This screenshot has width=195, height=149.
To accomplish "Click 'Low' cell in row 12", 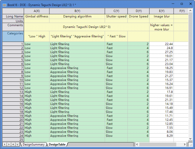I will pyautogui.click(x=37, y=88).
